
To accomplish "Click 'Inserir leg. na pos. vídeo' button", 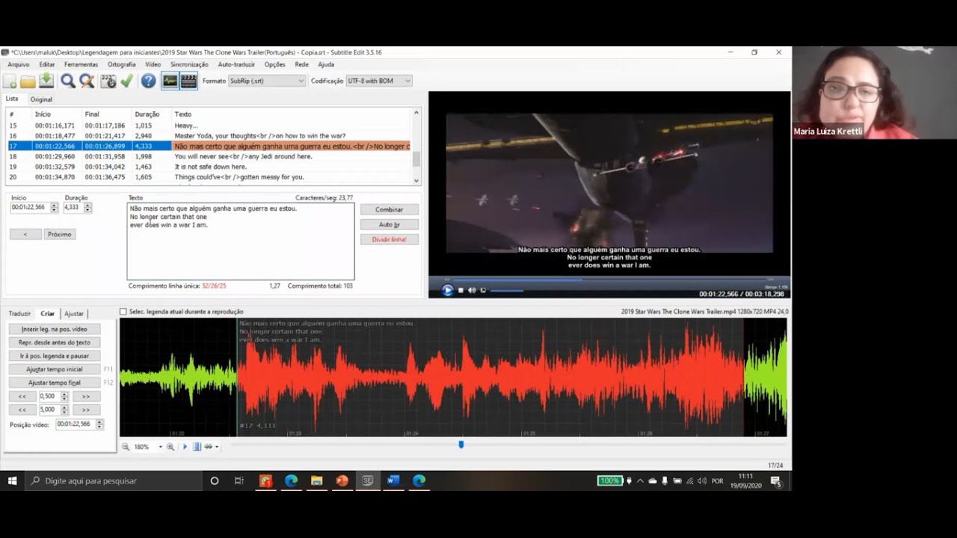I will (x=55, y=329).
